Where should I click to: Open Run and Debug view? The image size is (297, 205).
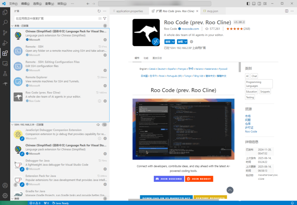[5, 43]
